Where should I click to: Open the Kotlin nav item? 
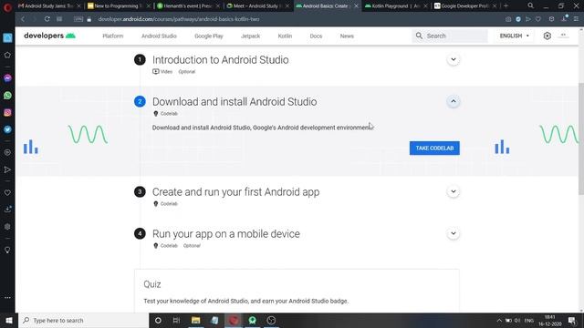(285, 36)
